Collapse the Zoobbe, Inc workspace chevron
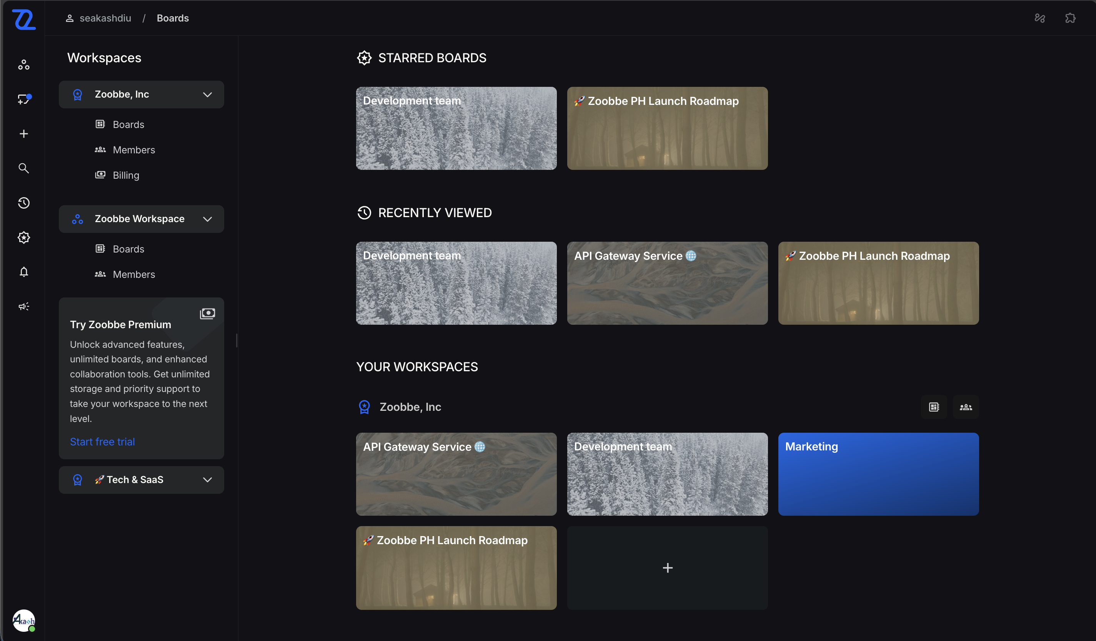The height and width of the screenshot is (641, 1096). [x=207, y=94]
